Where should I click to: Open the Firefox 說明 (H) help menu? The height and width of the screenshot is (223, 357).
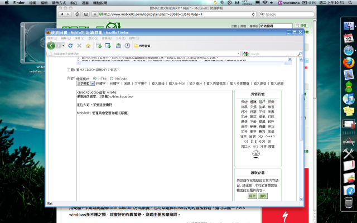pos(134,38)
